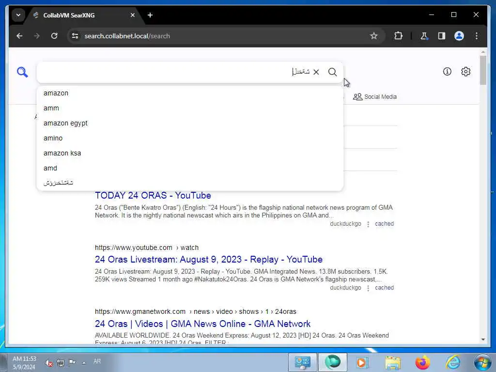Image resolution: width=496 pixels, height=372 pixels.
Task: Open the Chrome profile avatar
Action: pyautogui.click(x=459, y=36)
